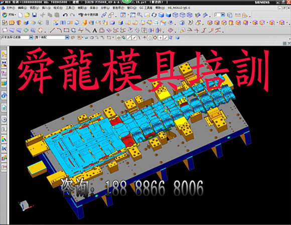Select the Line sketch tool
The image size is (291, 225).
coord(52,30)
